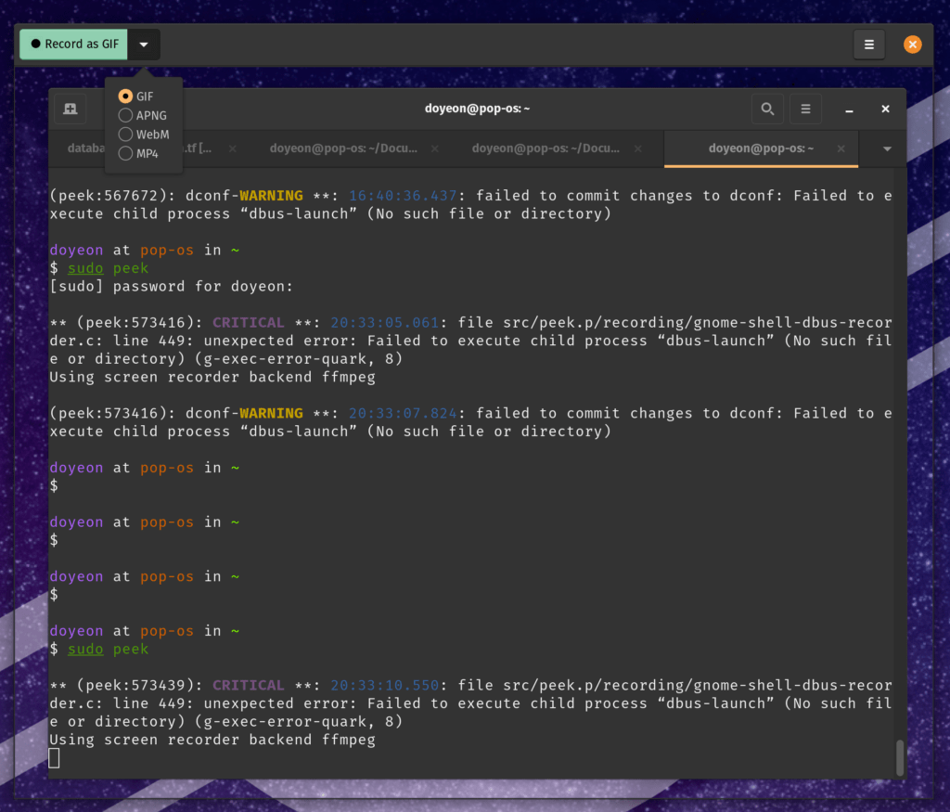Open the terminal hamburger menu
950x812 pixels.
(x=805, y=109)
